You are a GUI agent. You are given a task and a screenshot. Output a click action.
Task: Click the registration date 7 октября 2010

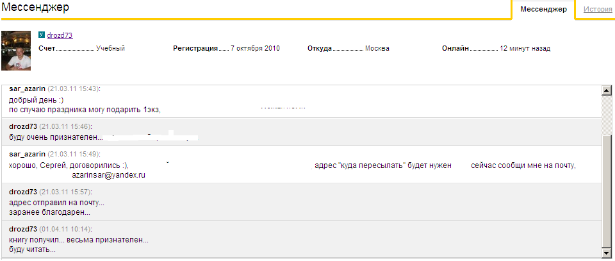click(x=255, y=48)
